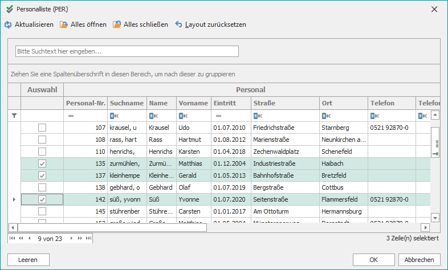
Task: Click the Alles öffnen toolbar label
Action: (88, 24)
